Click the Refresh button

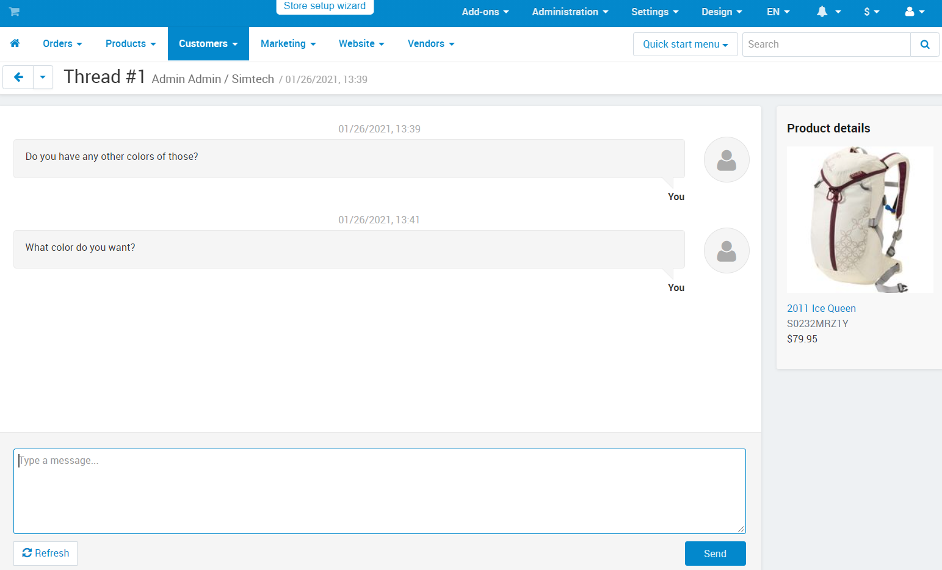46,554
